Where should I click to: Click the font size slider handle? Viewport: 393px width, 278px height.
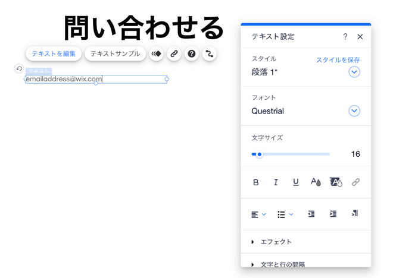pyautogui.click(x=260, y=154)
